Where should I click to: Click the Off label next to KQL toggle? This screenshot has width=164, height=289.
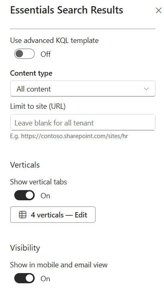tap(46, 54)
